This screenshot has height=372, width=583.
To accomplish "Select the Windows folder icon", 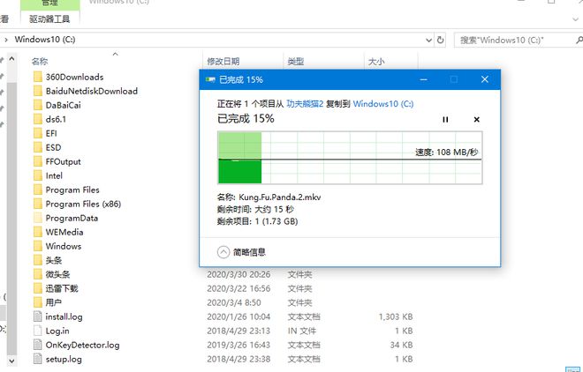I will [38, 246].
